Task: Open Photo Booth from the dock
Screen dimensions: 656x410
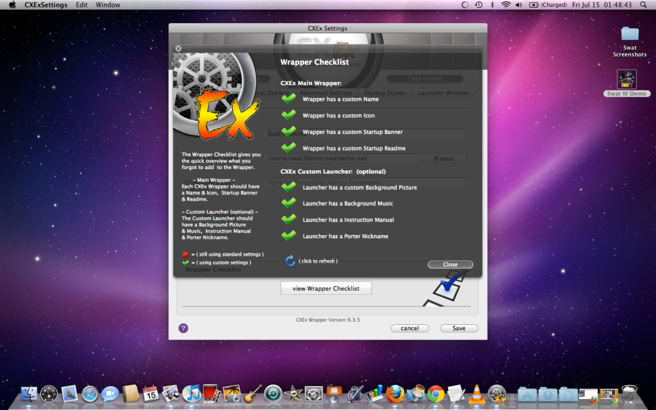Action: 212,394
